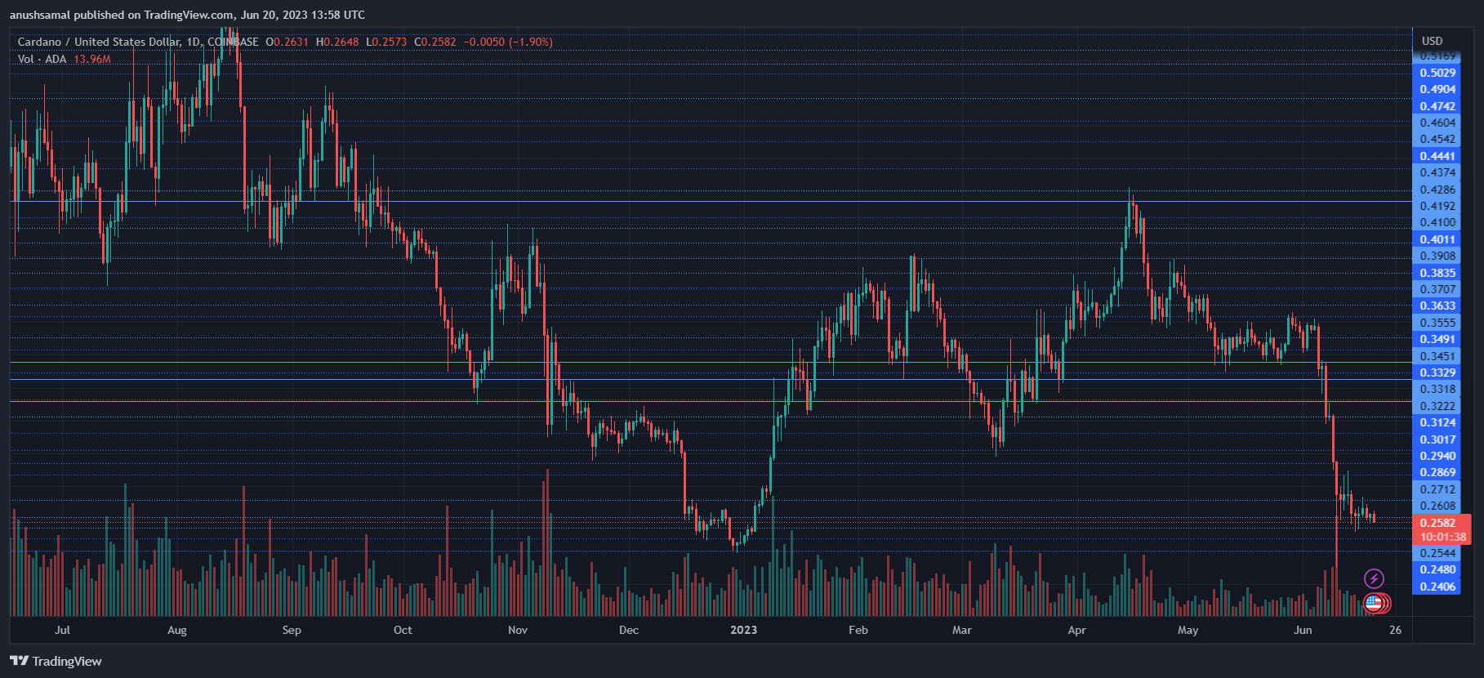1484x678 pixels.
Task: Click the 13.96M volume value in legend
Action: pos(92,59)
